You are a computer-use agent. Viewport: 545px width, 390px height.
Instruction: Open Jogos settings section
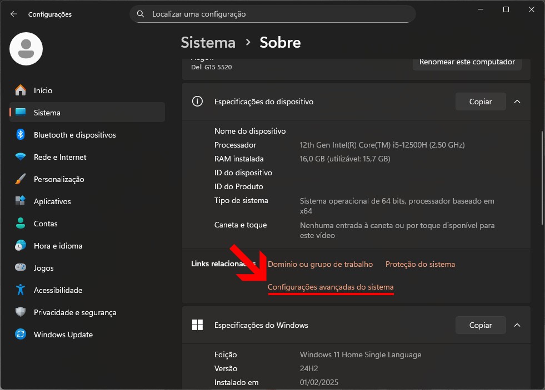tap(43, 268)
